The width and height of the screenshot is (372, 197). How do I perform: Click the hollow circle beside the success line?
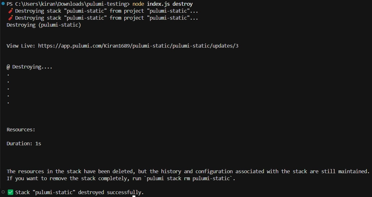[x=3, y=192]
